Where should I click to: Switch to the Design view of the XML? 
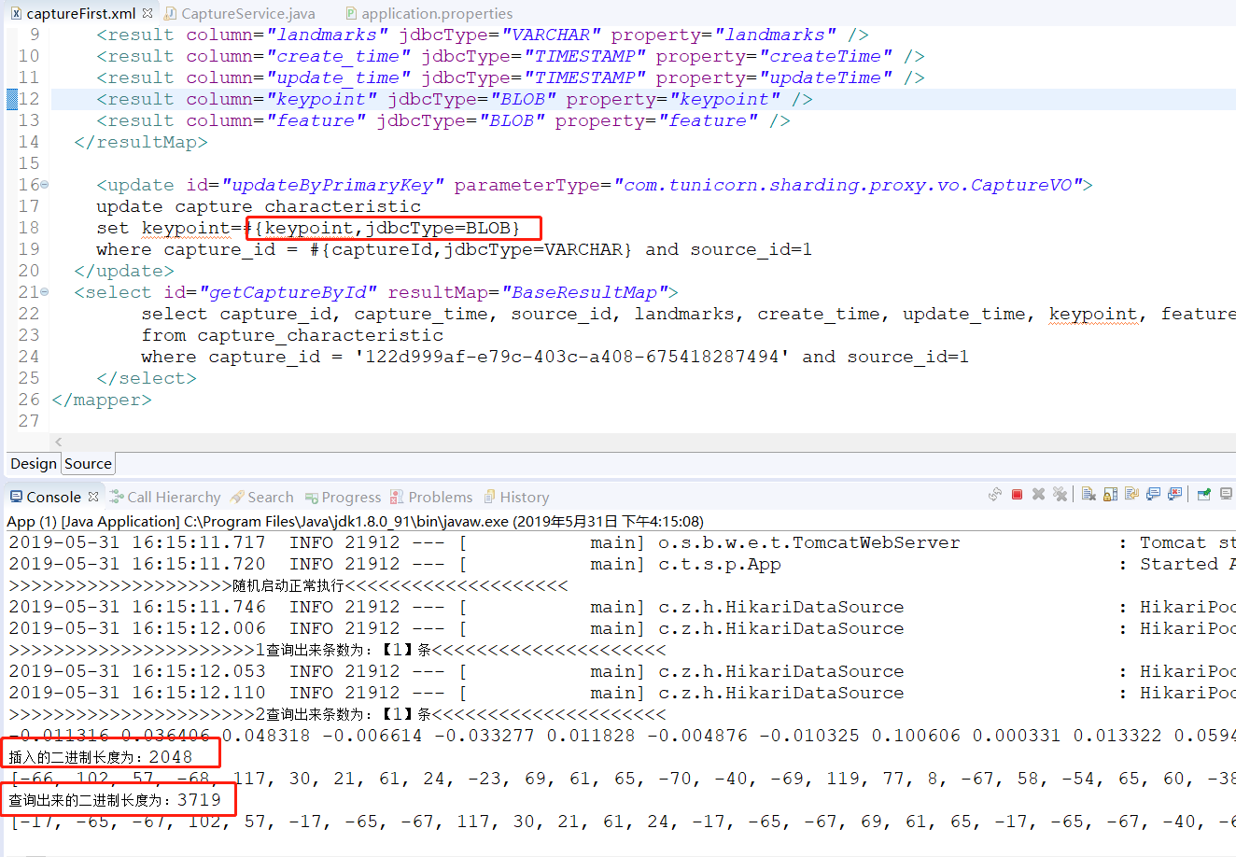tap(33, 463)
